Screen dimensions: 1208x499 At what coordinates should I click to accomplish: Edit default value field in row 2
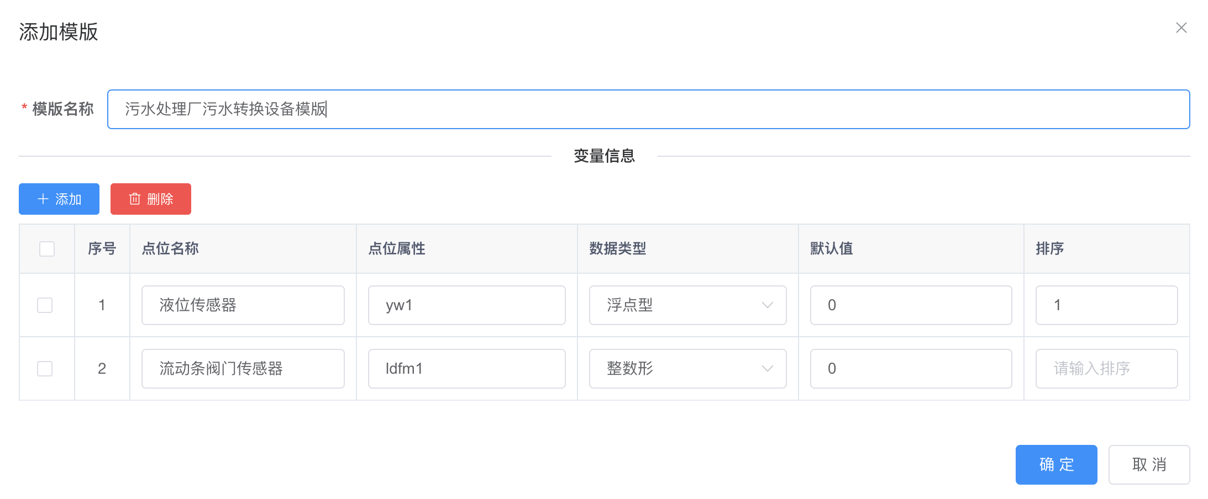[911, 369]
